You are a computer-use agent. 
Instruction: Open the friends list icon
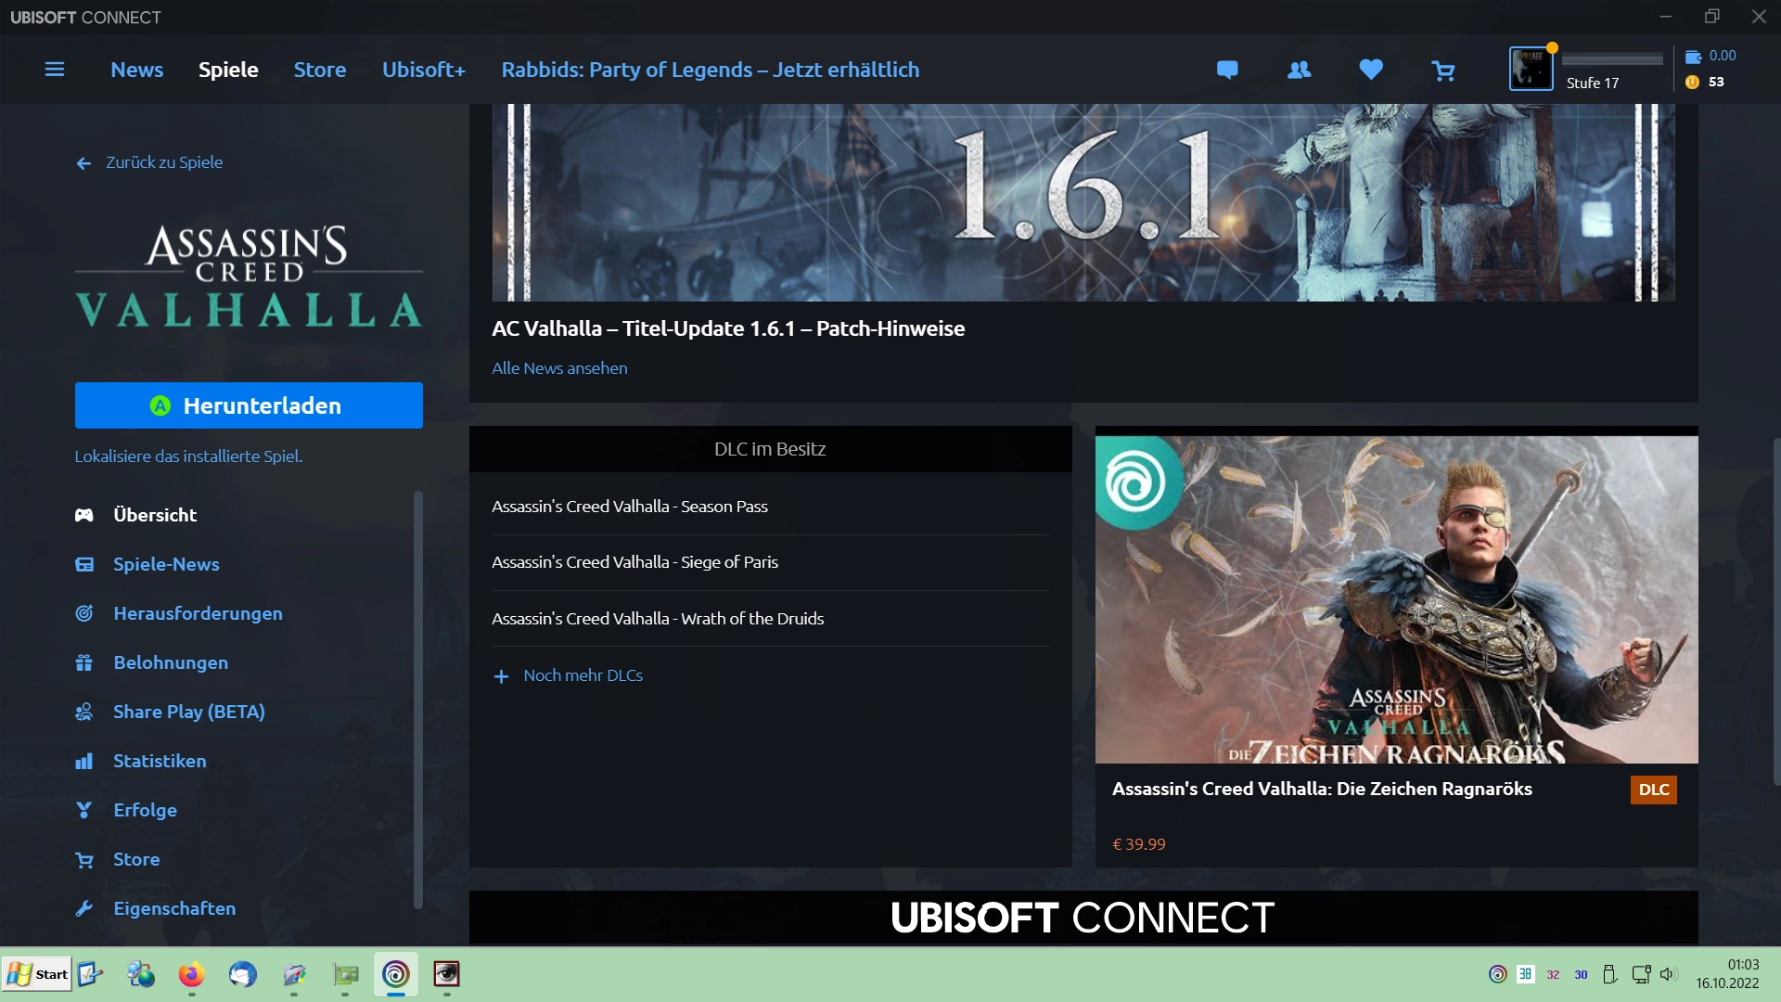click(1300, 70)
